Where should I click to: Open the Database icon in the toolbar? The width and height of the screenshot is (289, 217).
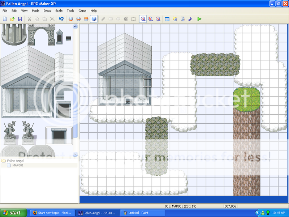pos(167,19)
